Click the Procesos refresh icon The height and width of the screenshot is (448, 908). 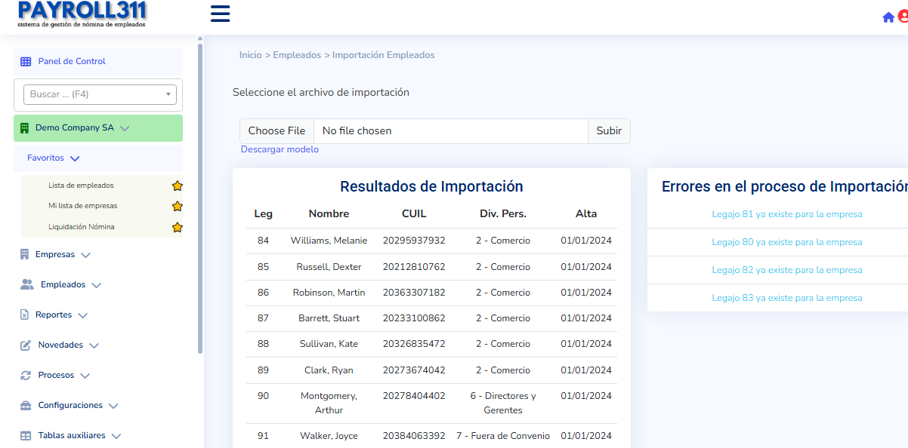pyautogui.click(x=26, y=375)
